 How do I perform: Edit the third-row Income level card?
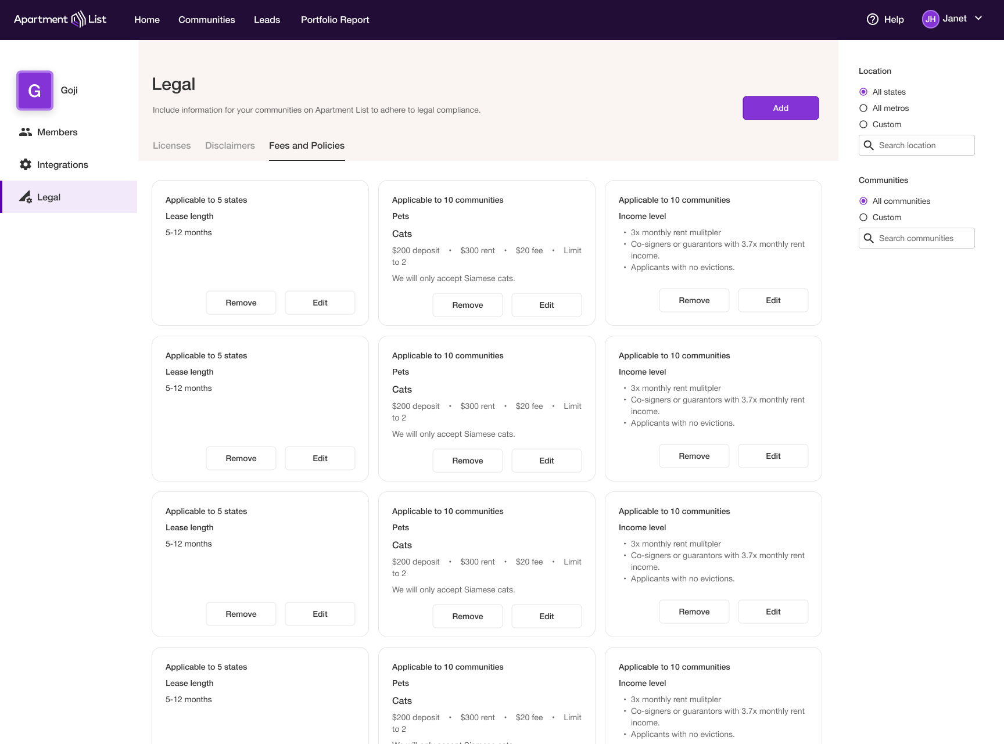point(773,612)
